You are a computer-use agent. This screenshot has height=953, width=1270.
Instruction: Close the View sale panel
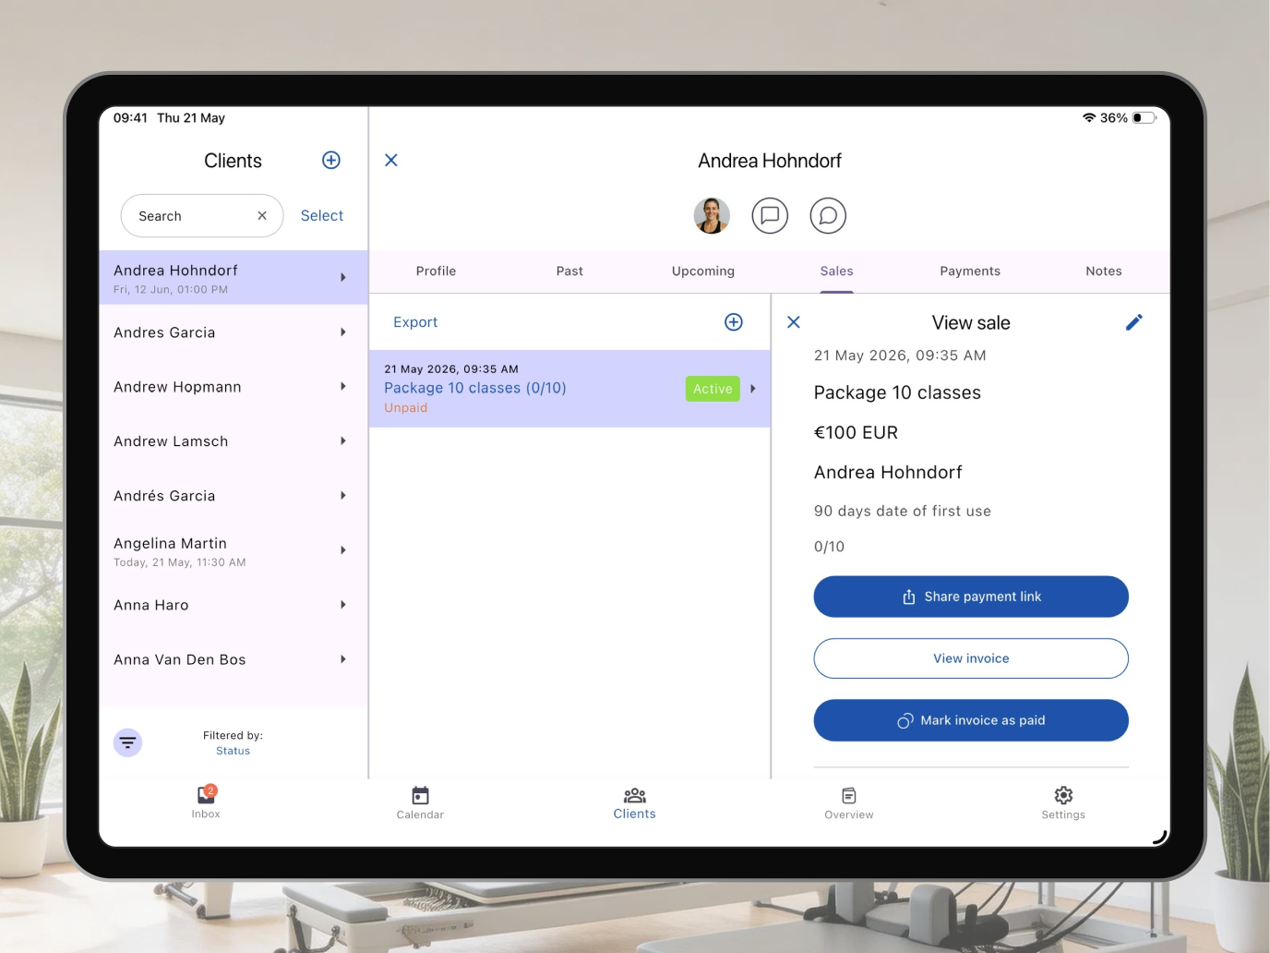(794, 322)
